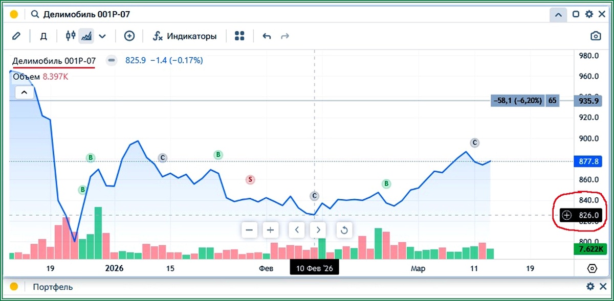
Task: Open the four-squares layout templates icon
Action: (x=239, y=36)
